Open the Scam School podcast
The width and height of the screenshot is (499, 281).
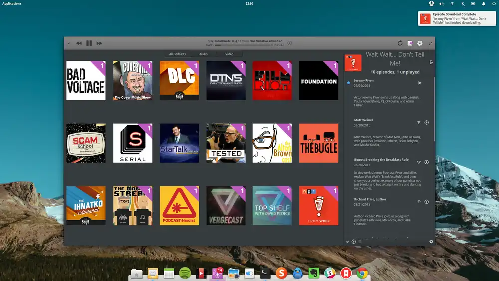(x=86, y=143)
